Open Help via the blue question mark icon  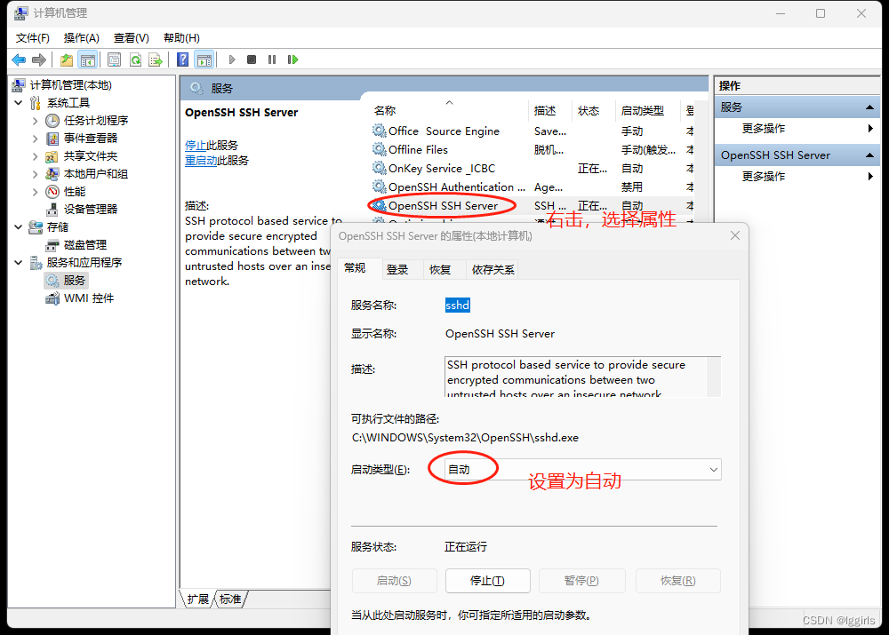pyautogui.click(x=182, y=60)
